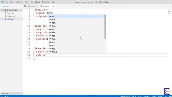This screenshot has width=172, height=97.
Task: Change indentation via Spaces: 2
Action: 147,96
